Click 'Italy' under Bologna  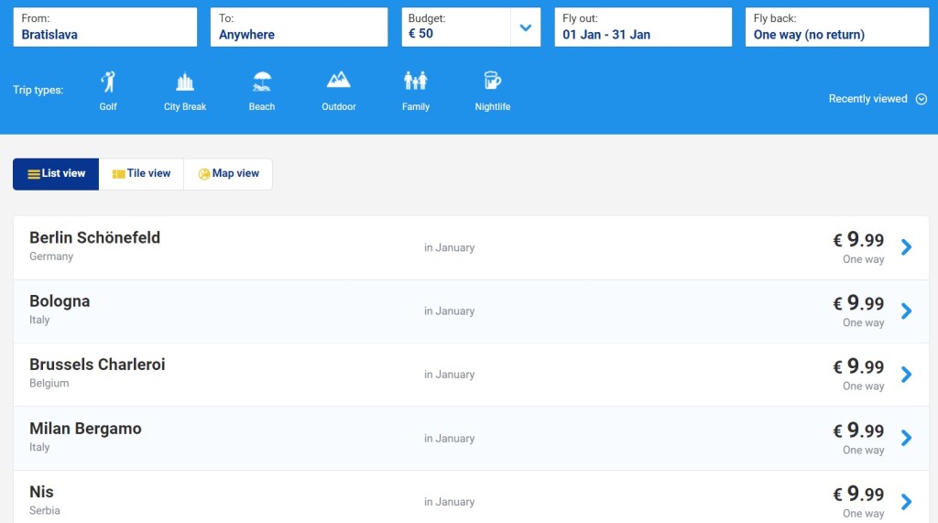tap(39, 320)
